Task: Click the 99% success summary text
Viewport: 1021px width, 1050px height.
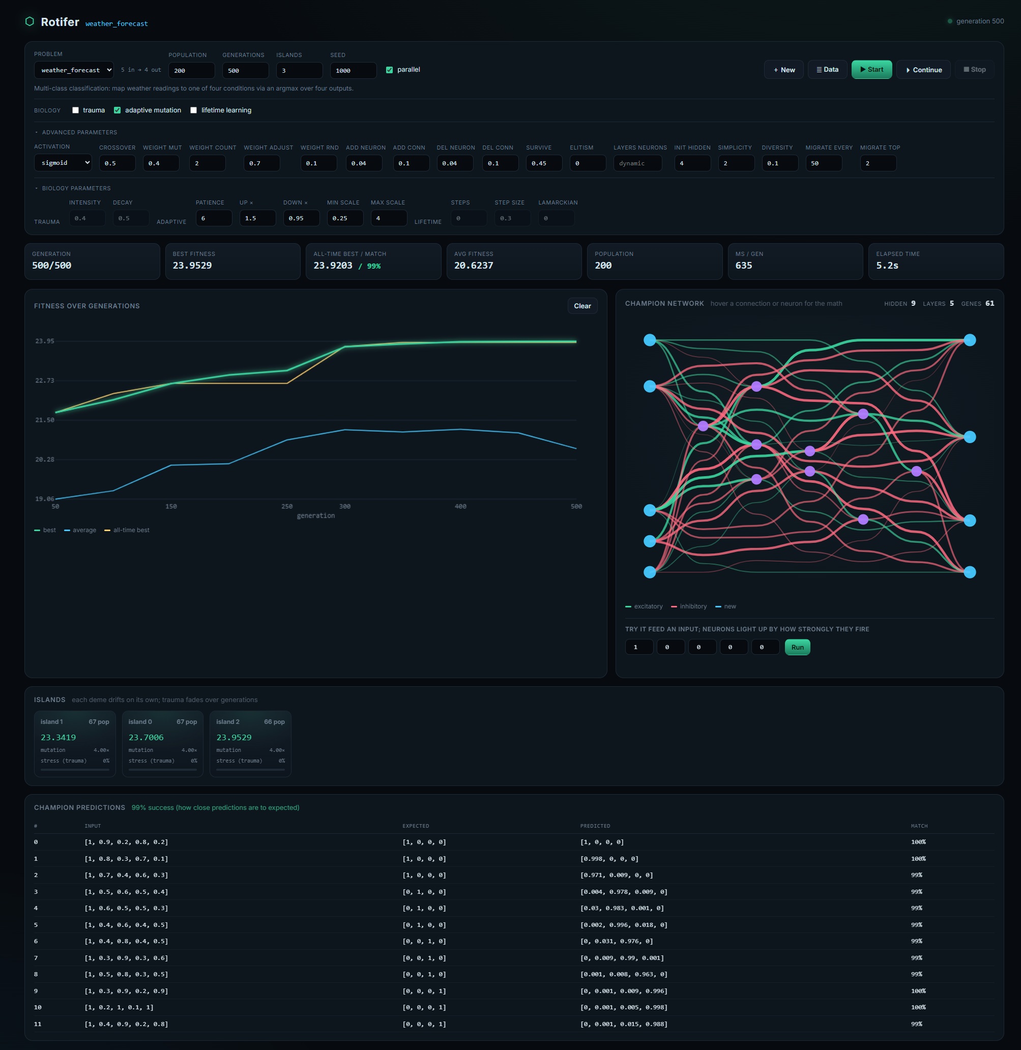Action: click(x=216, y=808)
